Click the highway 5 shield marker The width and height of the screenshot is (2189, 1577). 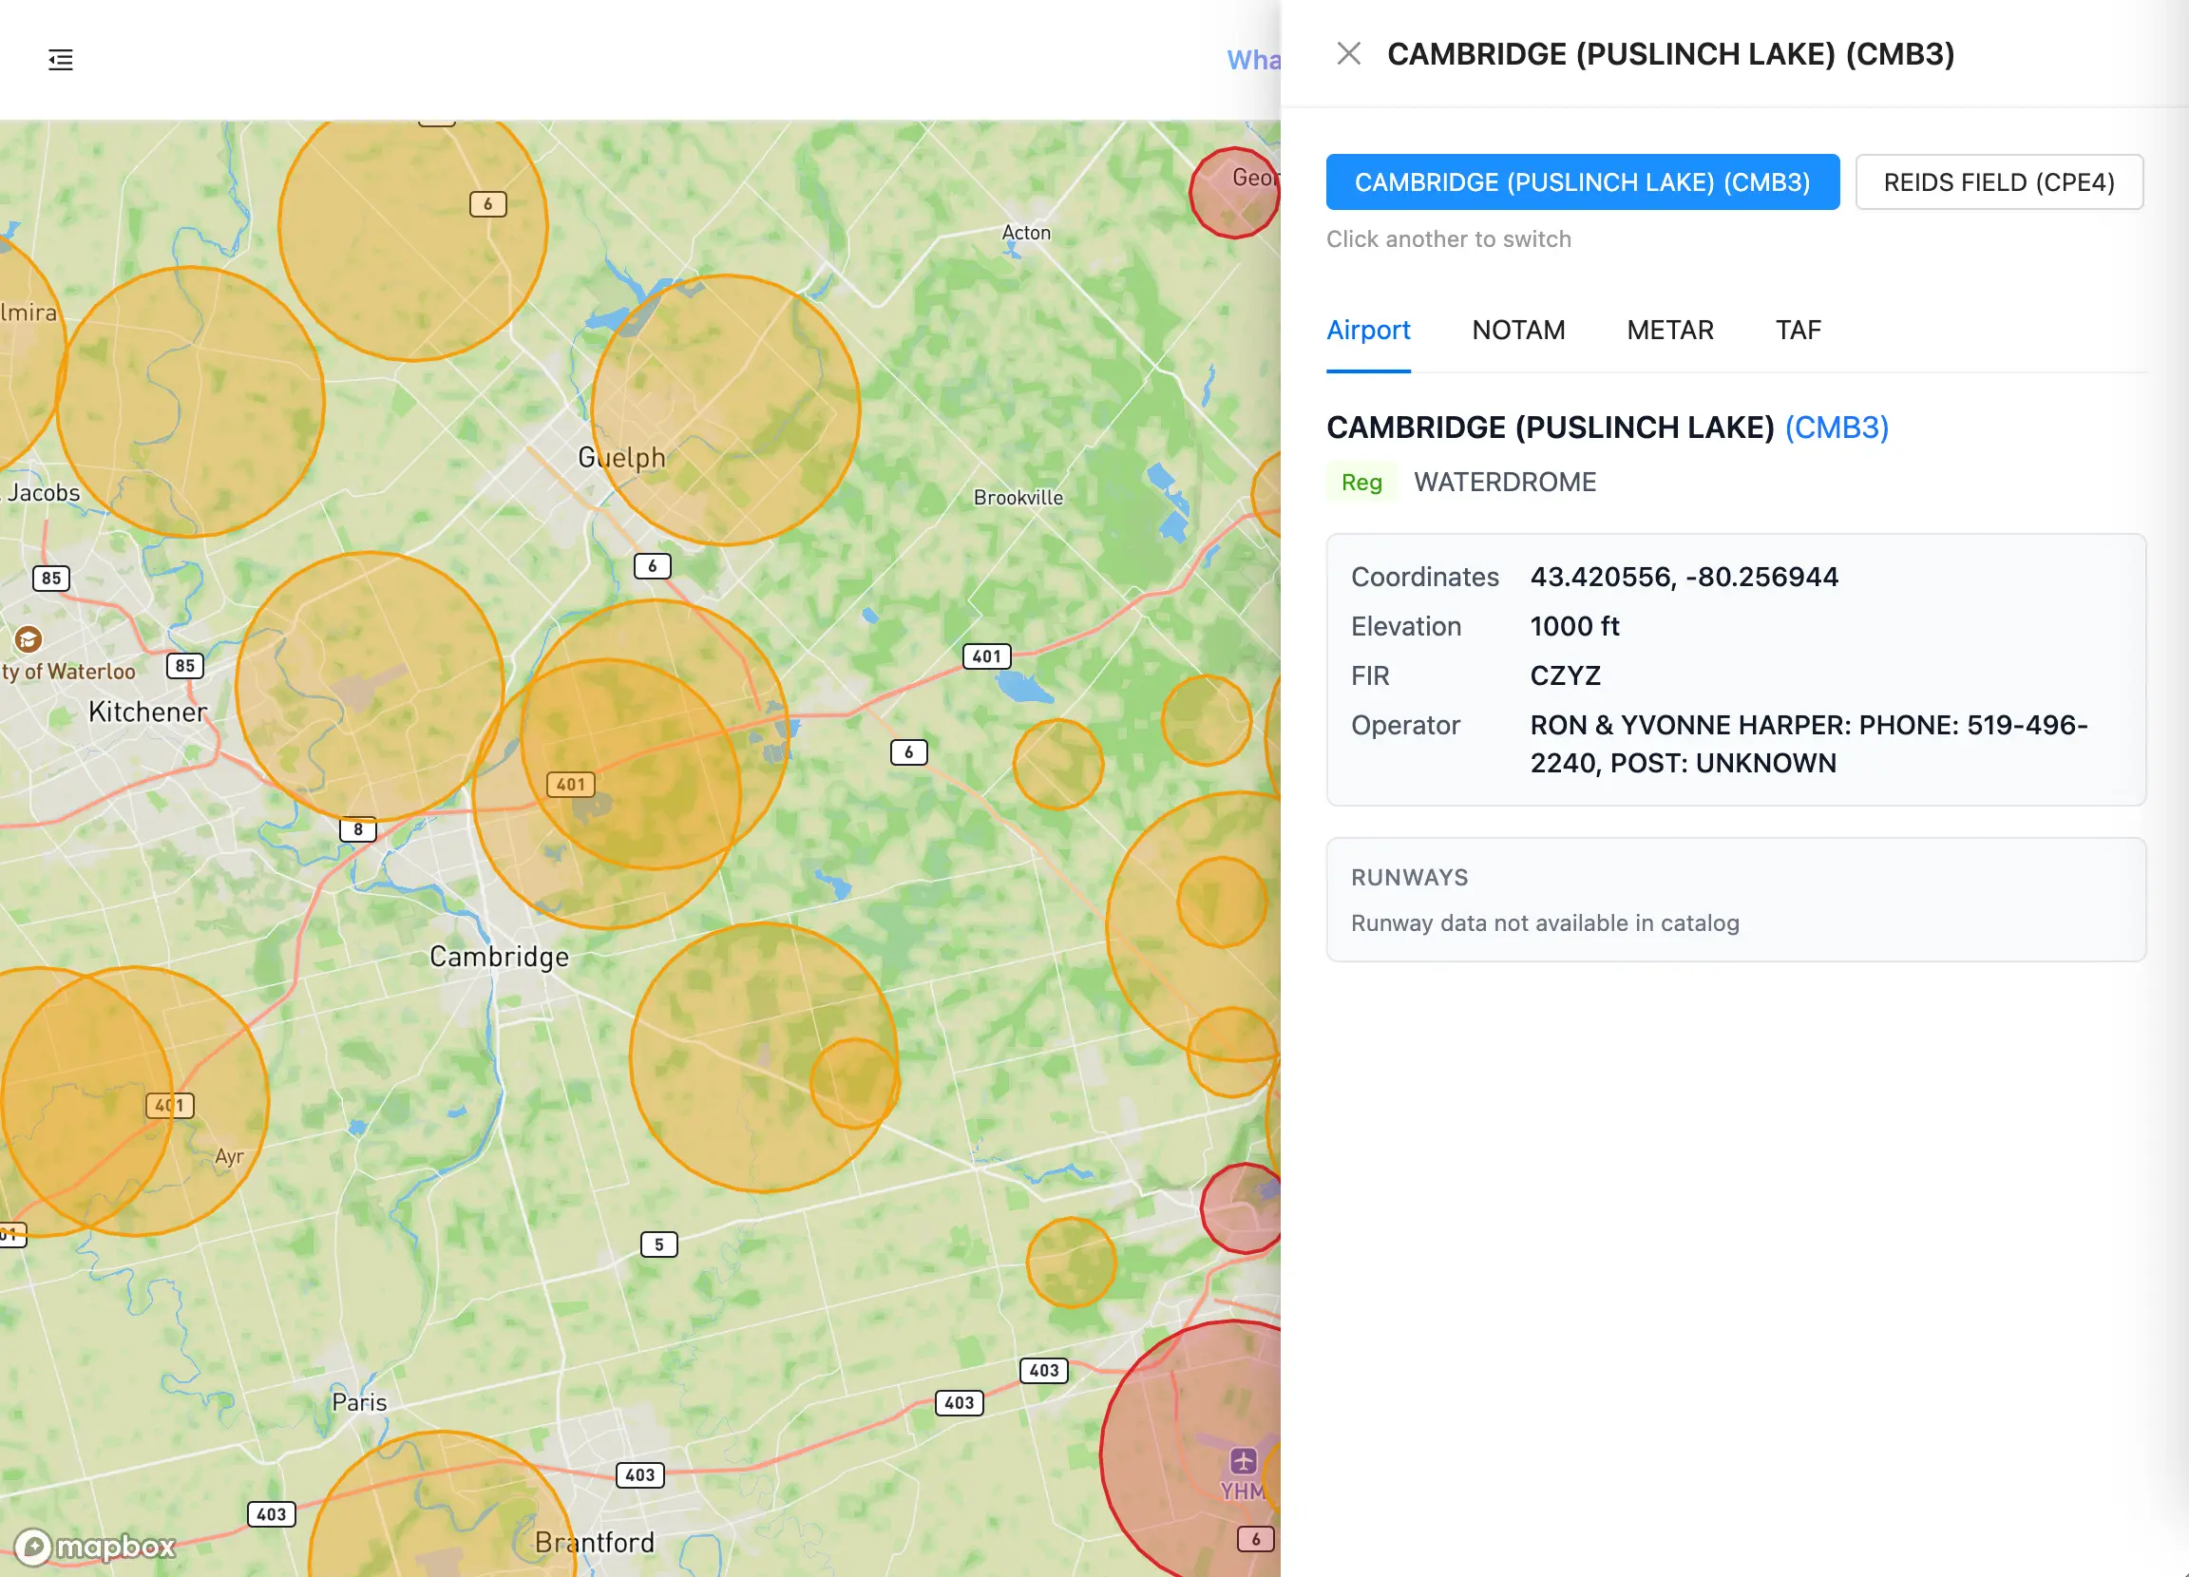pos(659,1244)
